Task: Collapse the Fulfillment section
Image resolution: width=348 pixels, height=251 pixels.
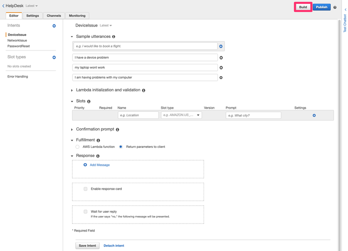Action: [x=72, y=140]
